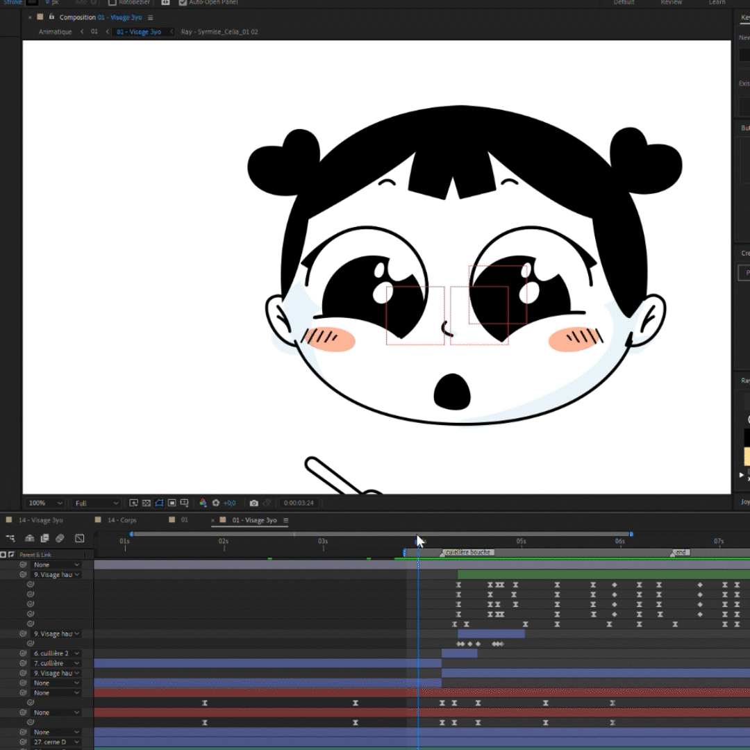The image size is (750, 750).
Task: Go to Animatique in the composition breadcrumb
Action: pyautogui.click(x=55, y=32)
